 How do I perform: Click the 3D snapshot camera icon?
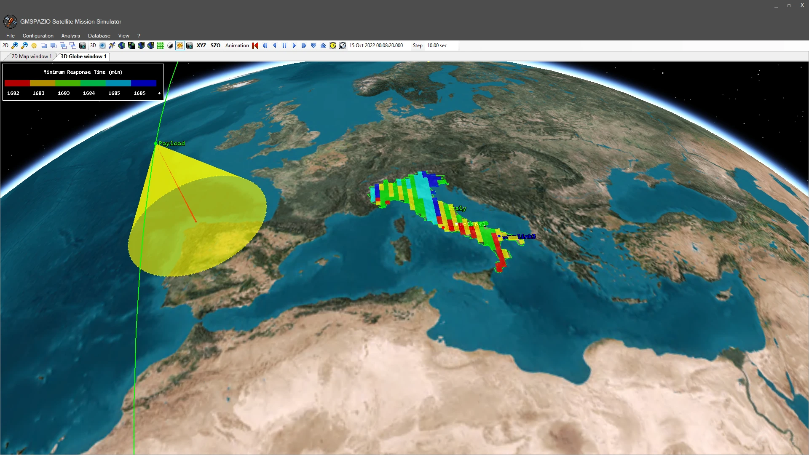coord(190,45)
